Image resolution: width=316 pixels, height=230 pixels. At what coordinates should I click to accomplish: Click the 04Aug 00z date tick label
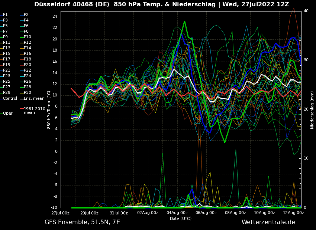click(x=177, y=213)
